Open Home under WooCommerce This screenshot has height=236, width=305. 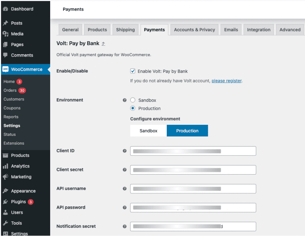pos(9,82)
